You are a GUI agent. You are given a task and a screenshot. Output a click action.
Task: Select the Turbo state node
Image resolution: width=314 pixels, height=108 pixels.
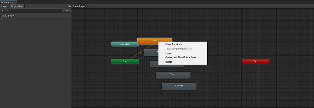click(x=173, y=75)
